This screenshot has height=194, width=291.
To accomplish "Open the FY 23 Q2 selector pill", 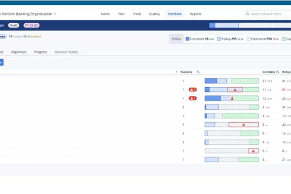I will (31, 25).
